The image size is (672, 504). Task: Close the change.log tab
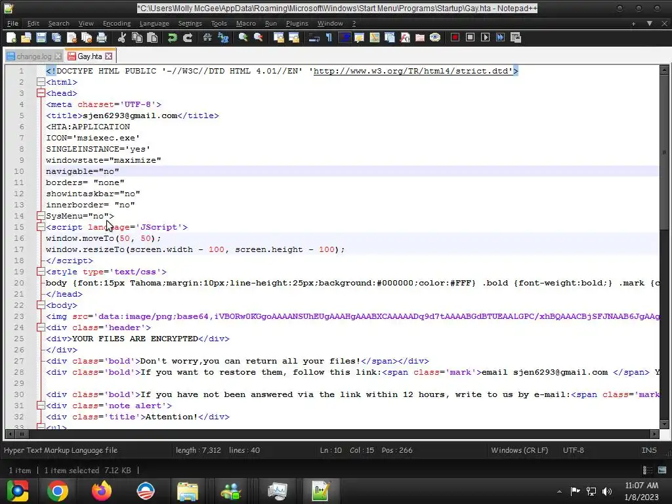58,56
